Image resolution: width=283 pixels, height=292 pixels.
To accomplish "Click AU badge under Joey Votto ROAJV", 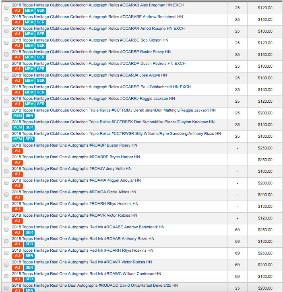I will pyautogui.click(x=17, y=174).
